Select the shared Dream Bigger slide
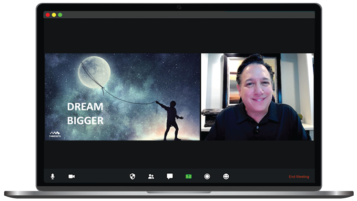This screenshot has width=357, height=201. pyautogui.click(x=122, y=97)
